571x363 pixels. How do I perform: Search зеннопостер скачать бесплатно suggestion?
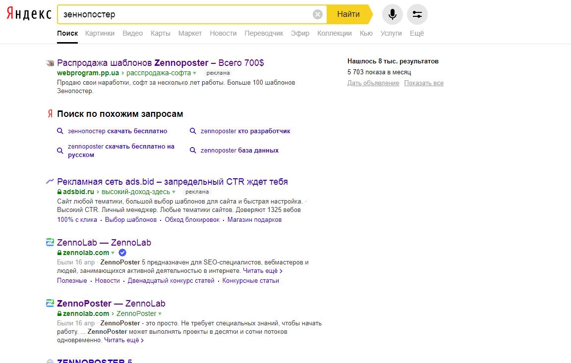[x=117, y=131]
